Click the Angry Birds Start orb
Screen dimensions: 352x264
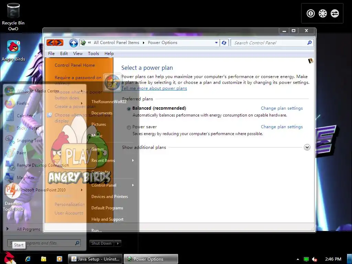9,258
